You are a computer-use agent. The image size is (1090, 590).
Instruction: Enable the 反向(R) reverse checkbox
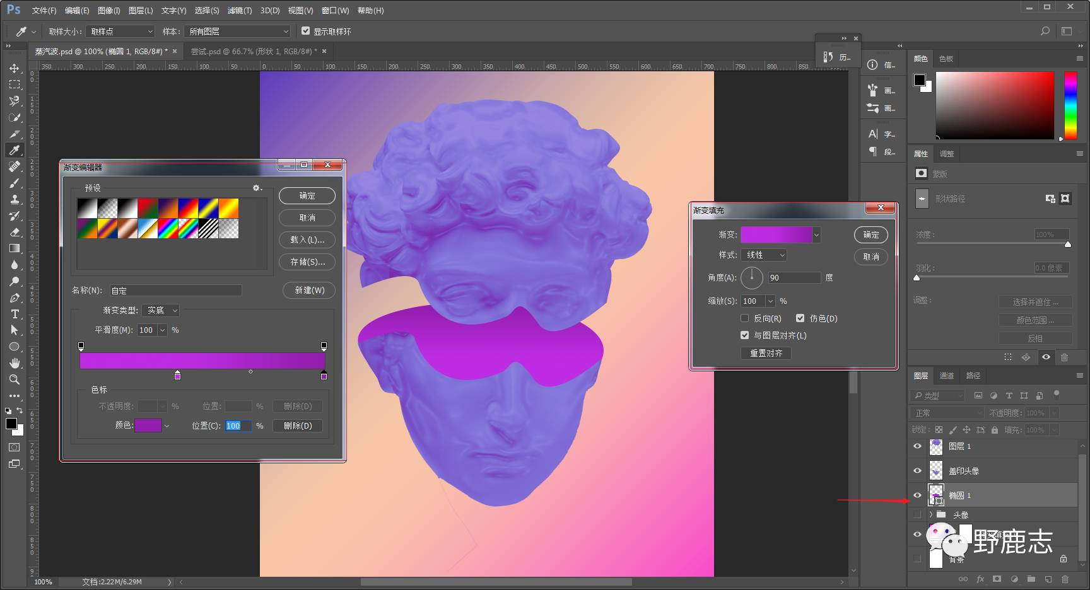click(x=745, y=318)
